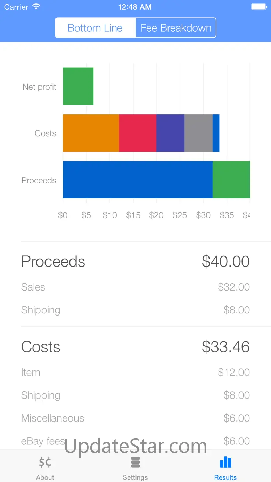Tap the purple Miscellaneous cost segment
The width and height of the screenshot is (271, 482).
point(170,133)
